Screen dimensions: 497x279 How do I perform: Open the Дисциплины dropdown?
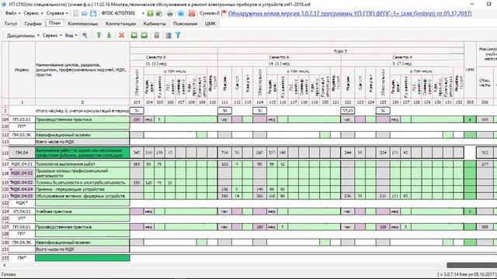[x=23, y=36]
